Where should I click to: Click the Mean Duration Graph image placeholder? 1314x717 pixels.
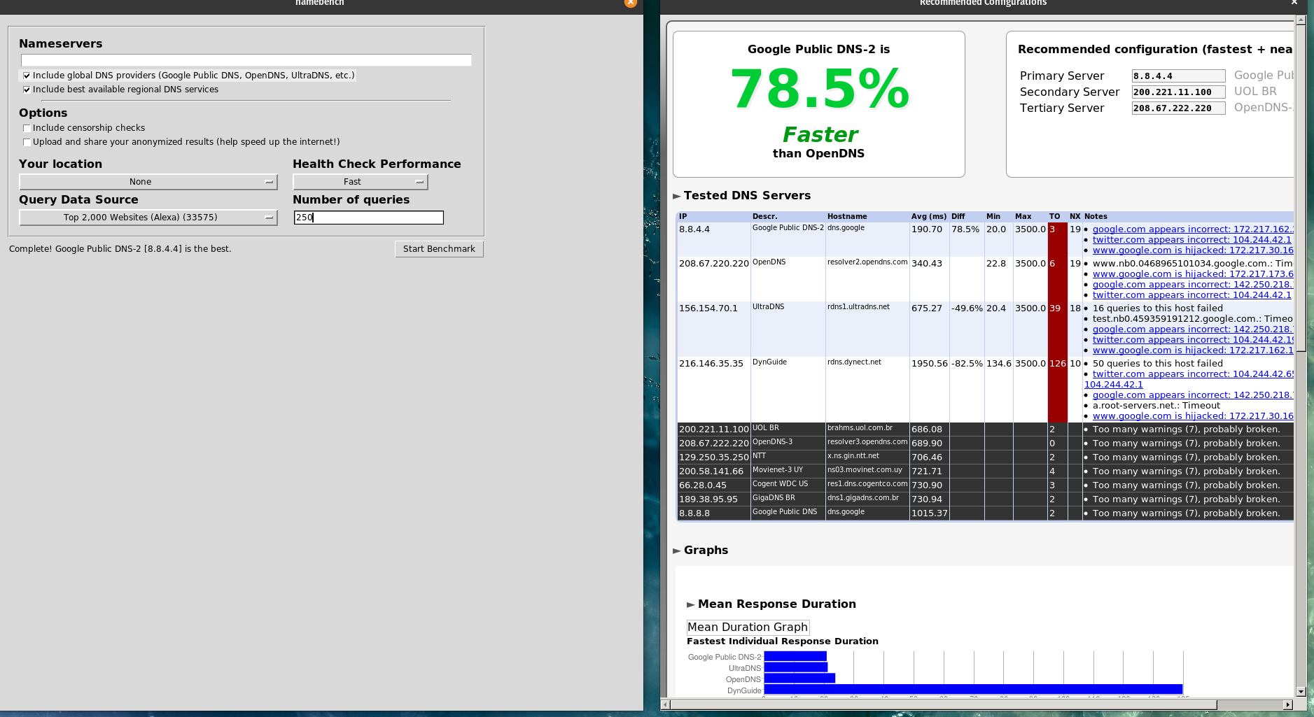click(x=748, y=627)
